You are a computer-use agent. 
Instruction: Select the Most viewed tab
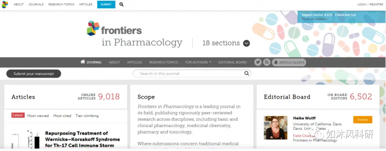(38, 116)
